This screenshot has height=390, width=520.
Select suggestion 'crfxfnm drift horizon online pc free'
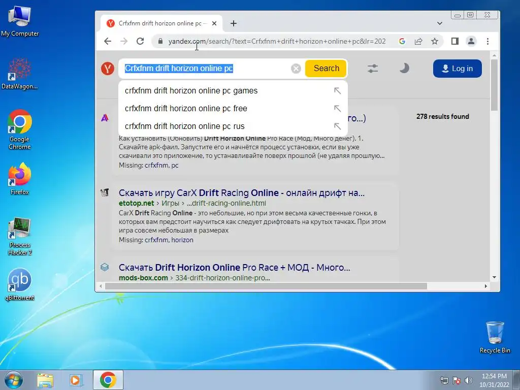pyautogui.click(x=233, y=109)
